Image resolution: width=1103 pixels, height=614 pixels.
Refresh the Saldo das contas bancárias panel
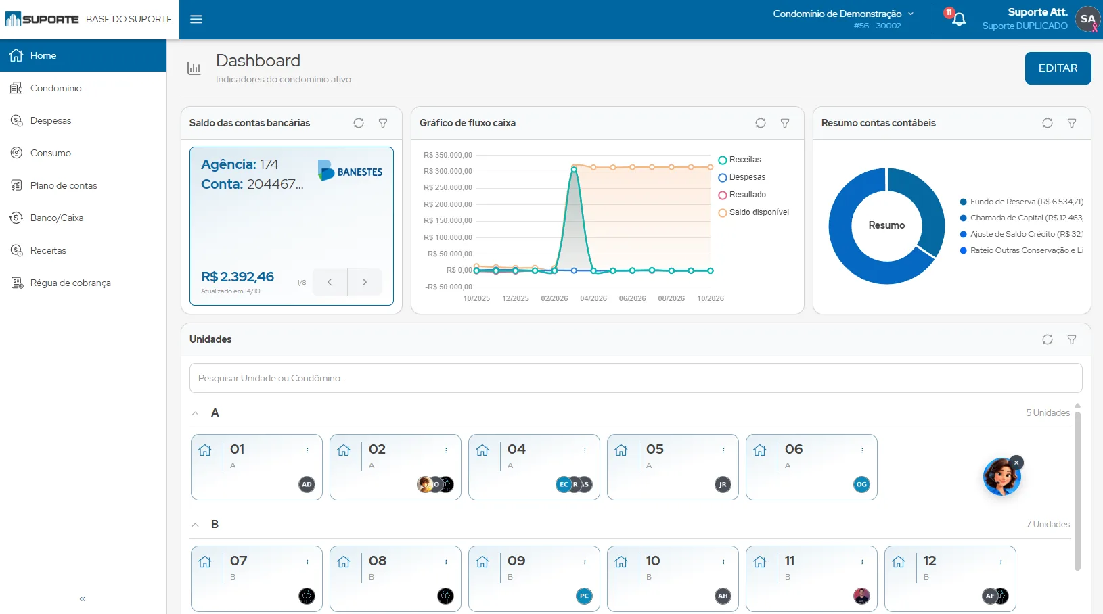coord(359,123)
